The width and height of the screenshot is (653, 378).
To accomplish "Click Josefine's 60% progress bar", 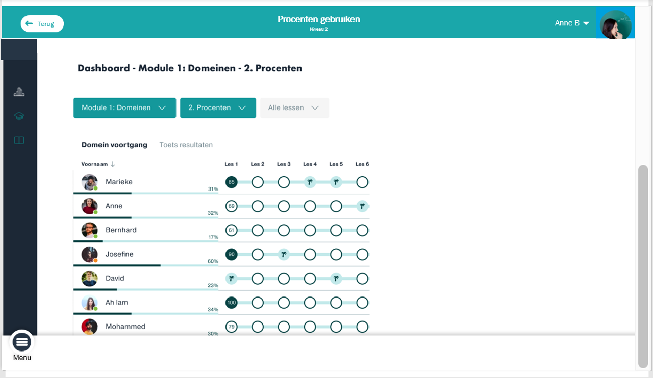I will click(x=146, y=265).
